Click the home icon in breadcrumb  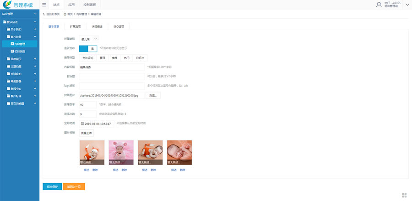(65, 14)
